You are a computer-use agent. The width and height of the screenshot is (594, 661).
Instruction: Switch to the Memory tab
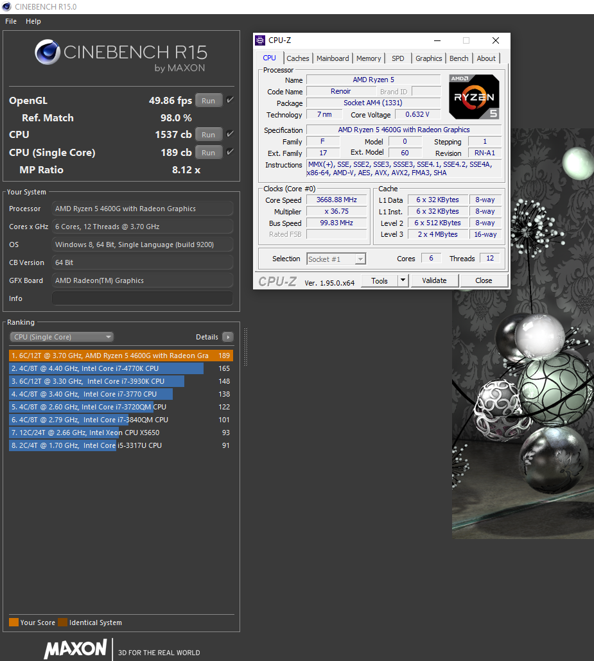click(x=369, y=58)
